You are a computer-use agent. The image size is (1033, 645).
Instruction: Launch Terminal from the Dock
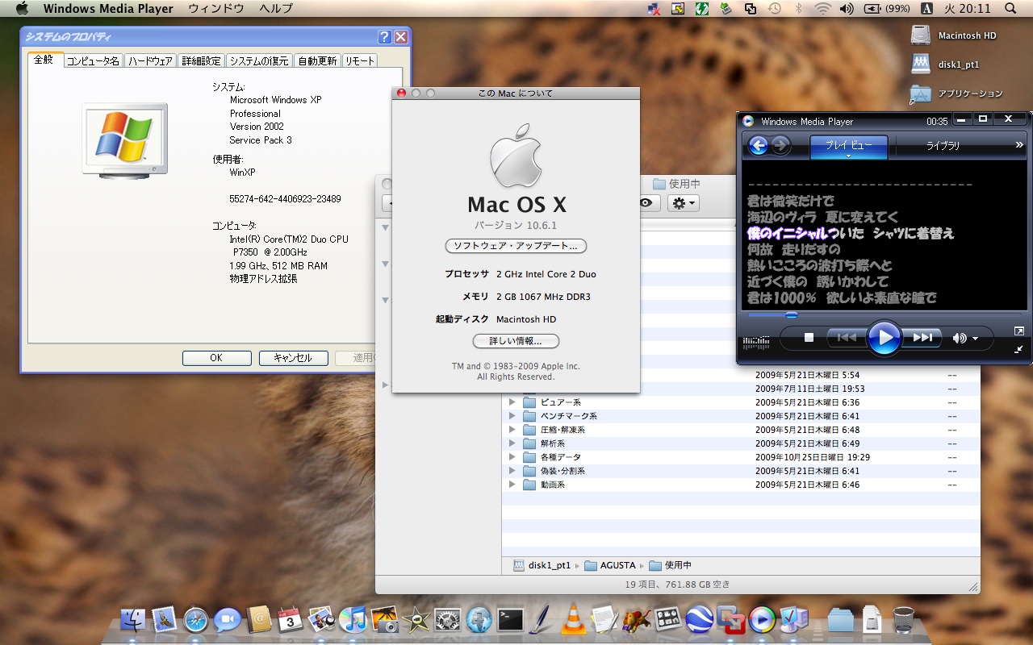coord(510,619)
